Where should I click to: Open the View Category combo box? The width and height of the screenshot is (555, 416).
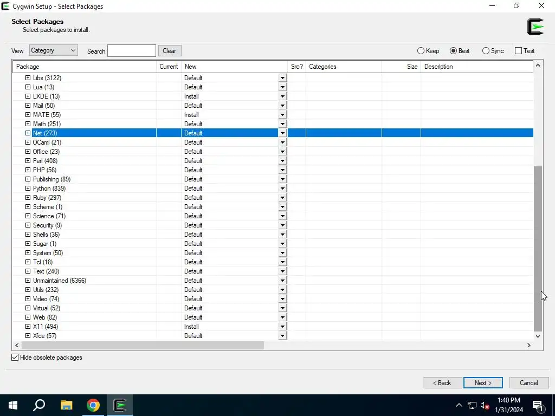(54, 50)
